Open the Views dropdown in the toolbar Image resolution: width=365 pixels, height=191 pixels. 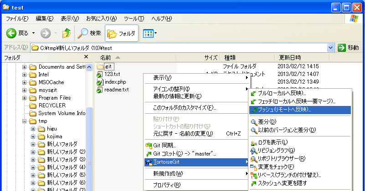tap(150, 33)
